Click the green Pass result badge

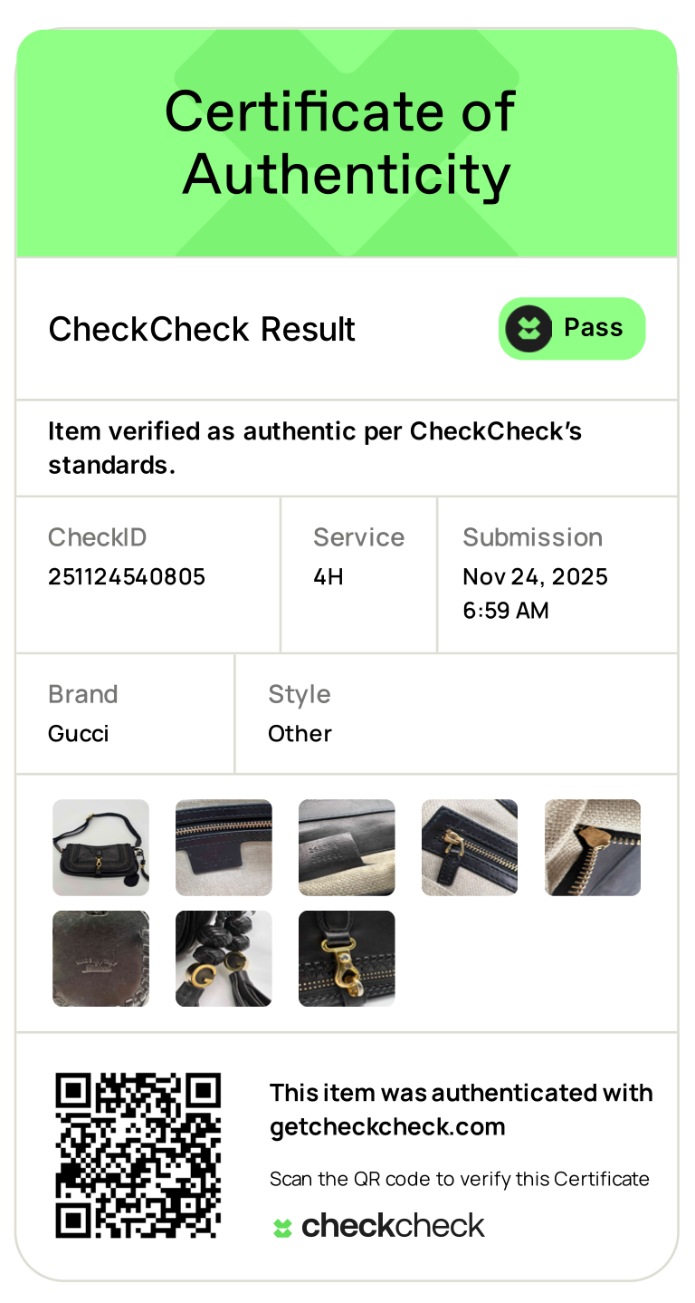click(572, 329)
